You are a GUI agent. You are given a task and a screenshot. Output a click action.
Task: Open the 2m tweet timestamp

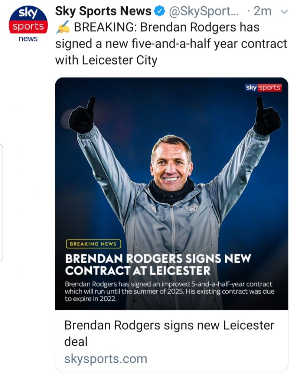[x=262, y=12]
